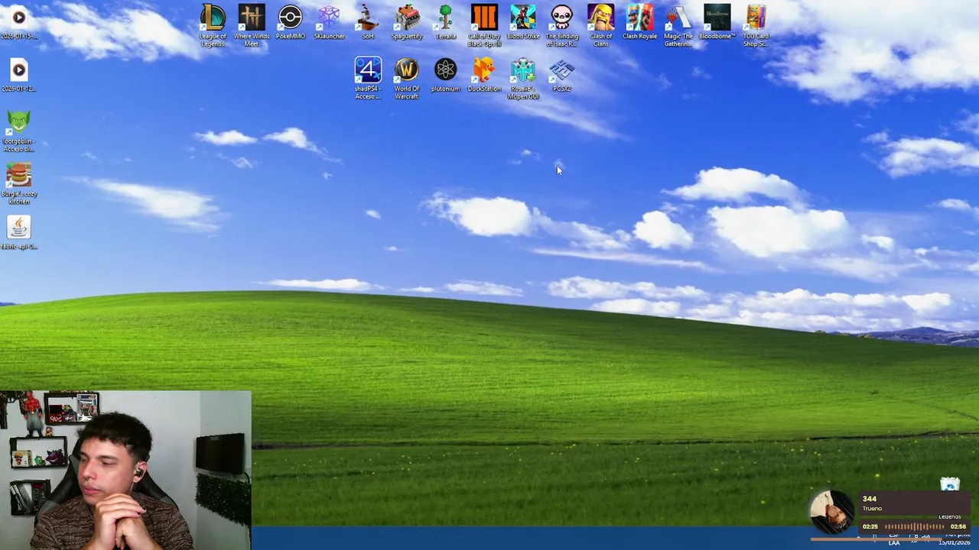The height and width of the screenshot is (550, 979).
Task: Select The Binding of Isaac icon
Action: (x=562, y=25)
